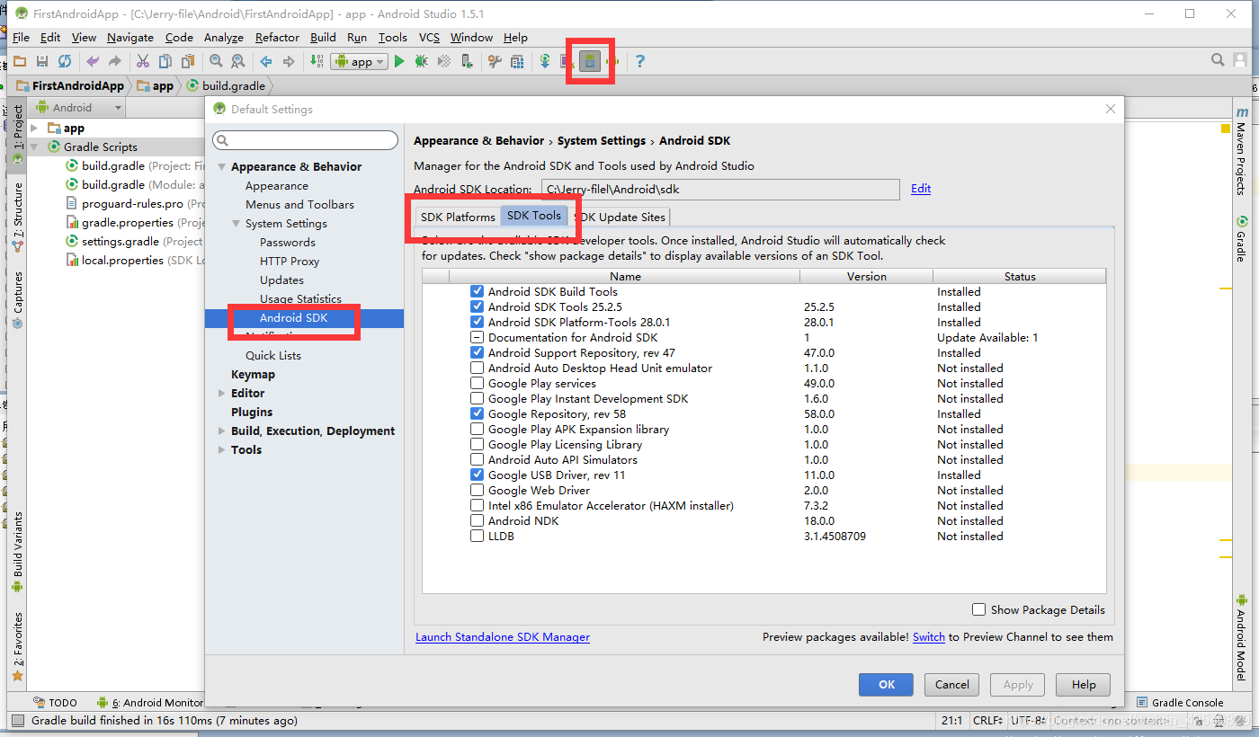The width and height of the screenshot is (1259, 737).
Task: Navigate Forward with the right arrow icon
Action: point(289,61)
